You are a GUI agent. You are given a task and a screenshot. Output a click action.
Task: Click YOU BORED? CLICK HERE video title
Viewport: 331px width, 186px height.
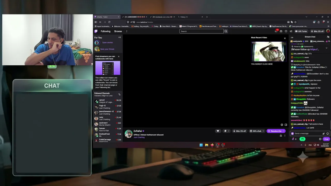pyautogui.click(x=262, y=64)
